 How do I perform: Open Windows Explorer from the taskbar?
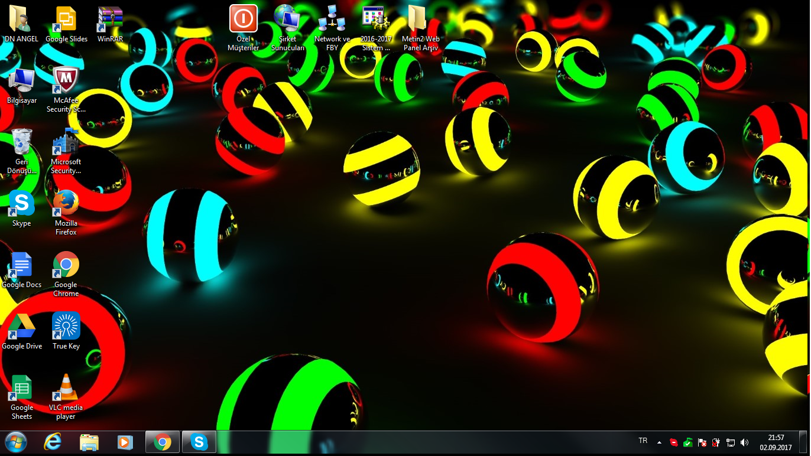click(89, 442)
